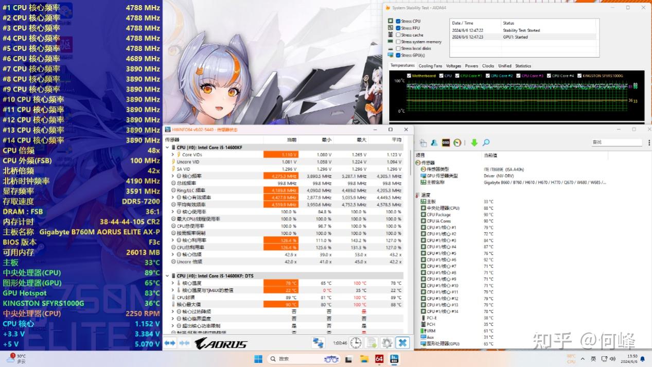Open AIDA64 from the Windows taskbar
Image resolution: width=652 pixels, height=367 pixels.
[x=379, y=359]
